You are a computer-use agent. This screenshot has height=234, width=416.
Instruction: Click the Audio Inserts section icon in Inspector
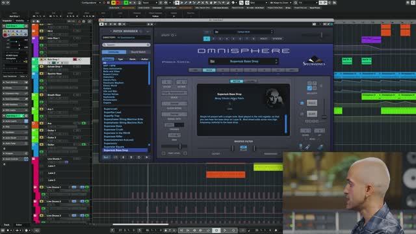(26, 122)
